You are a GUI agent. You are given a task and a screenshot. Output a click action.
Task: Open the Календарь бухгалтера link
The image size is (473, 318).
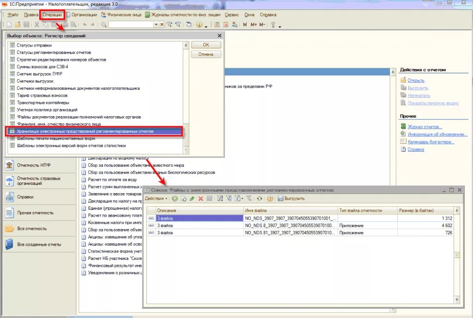(x=431, y=141)
